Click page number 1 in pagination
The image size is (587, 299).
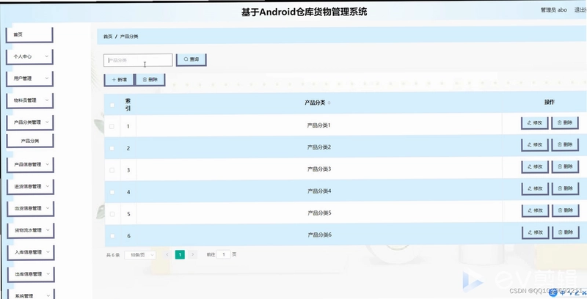(180, 254)
